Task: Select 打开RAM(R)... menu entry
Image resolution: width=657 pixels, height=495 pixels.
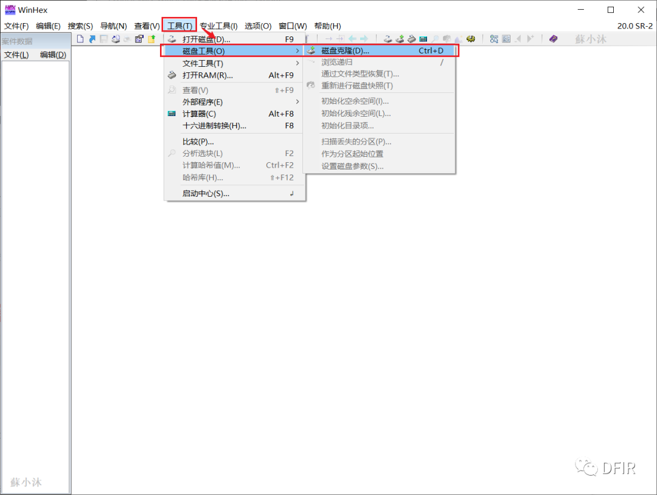Action: [x=235, y=75]
